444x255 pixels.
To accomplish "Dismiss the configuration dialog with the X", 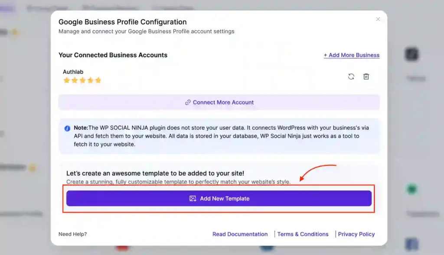I will tap(378, 19).
